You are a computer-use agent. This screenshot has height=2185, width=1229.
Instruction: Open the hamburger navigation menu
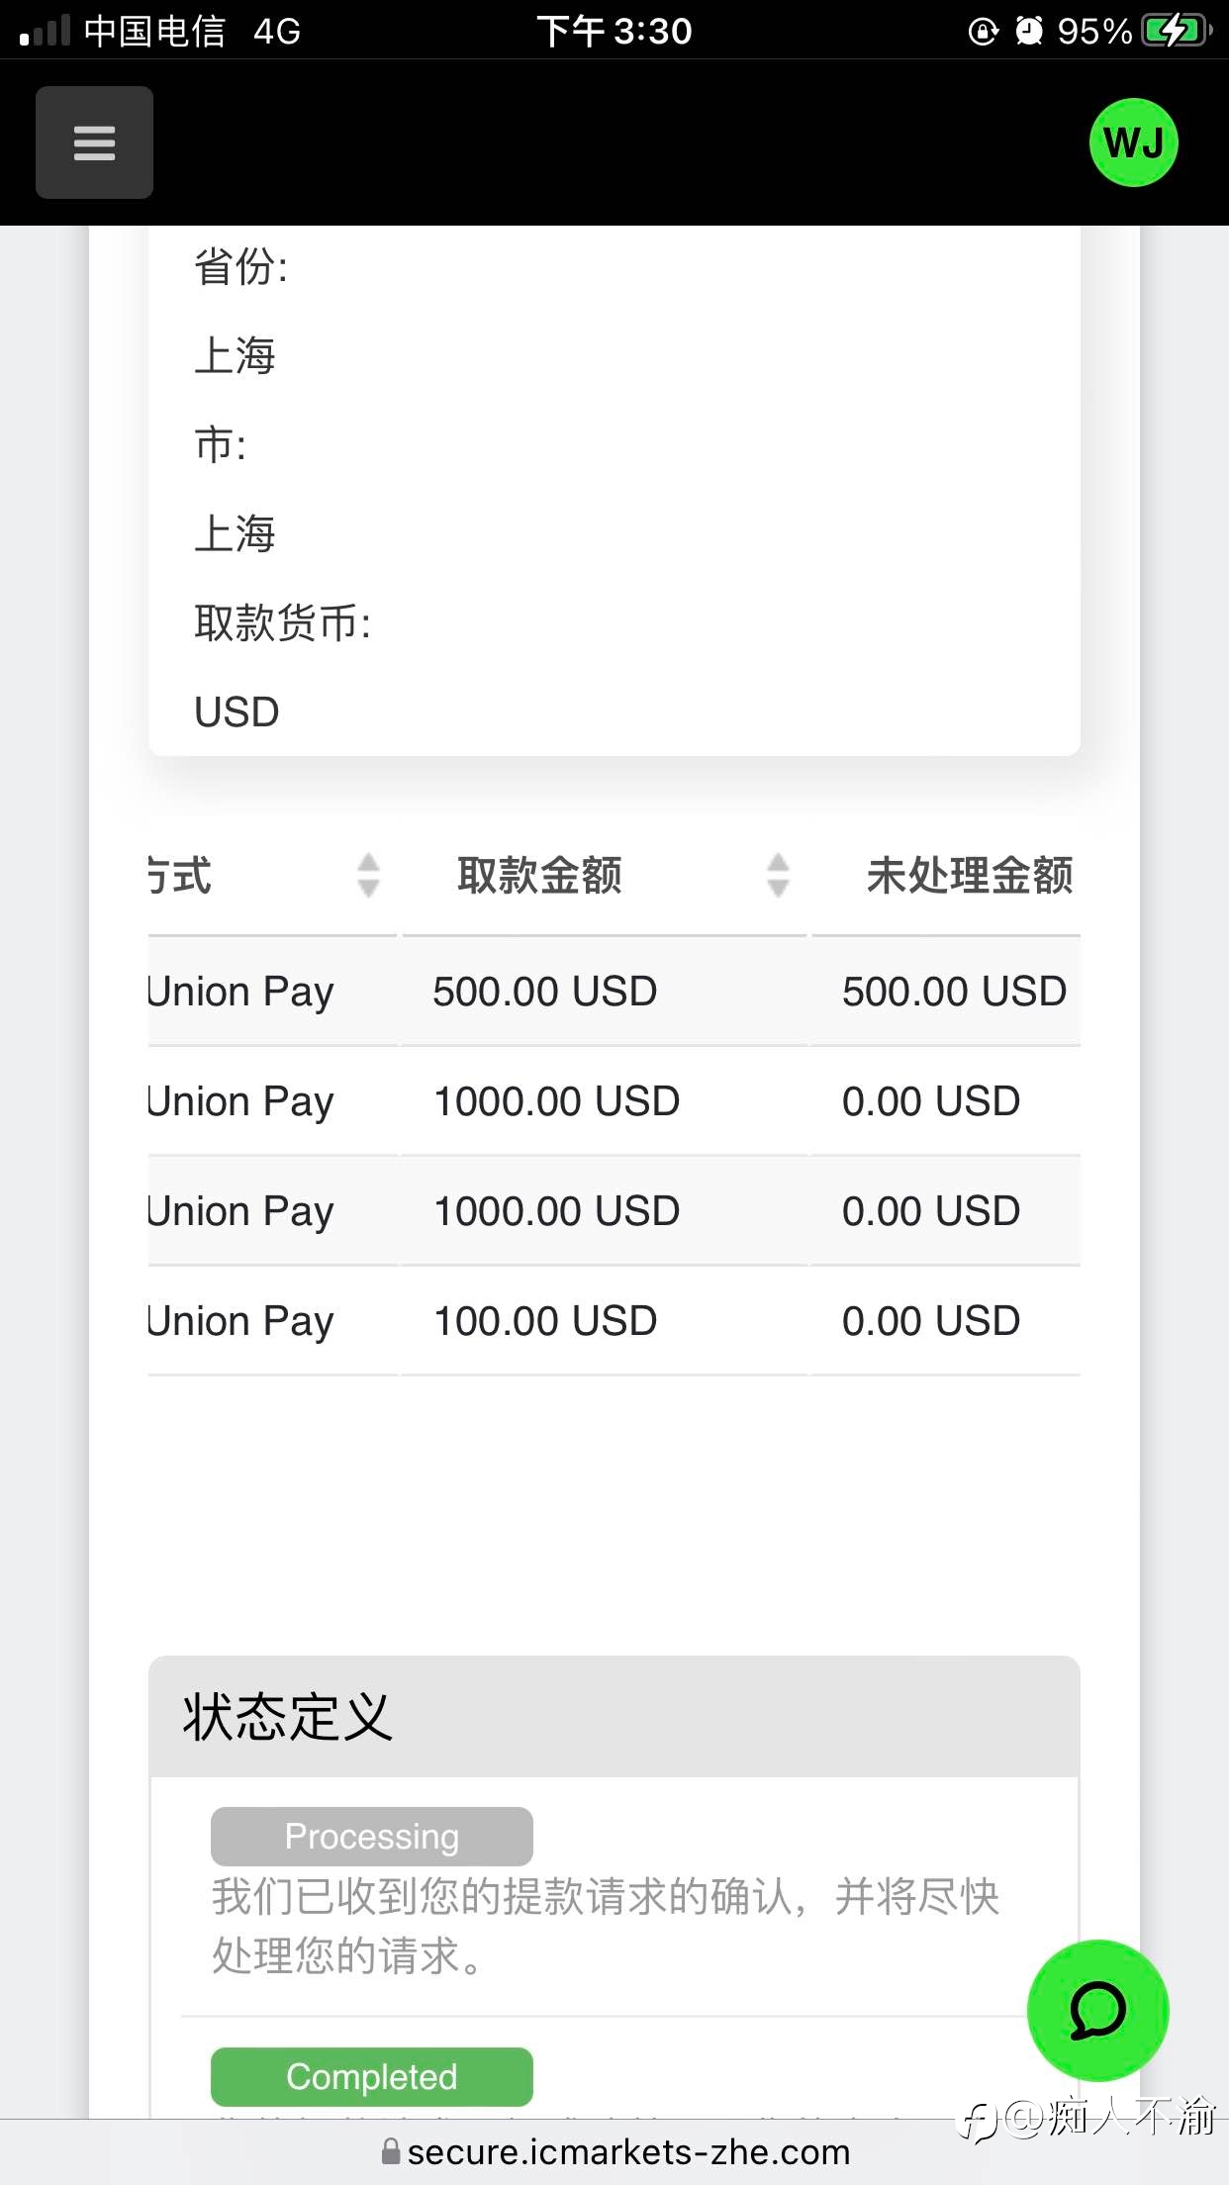pyautogui.click(x=94, y=142)
